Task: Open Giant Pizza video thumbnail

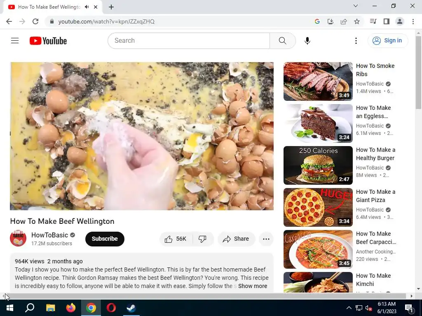Action: tap(318, 207)
